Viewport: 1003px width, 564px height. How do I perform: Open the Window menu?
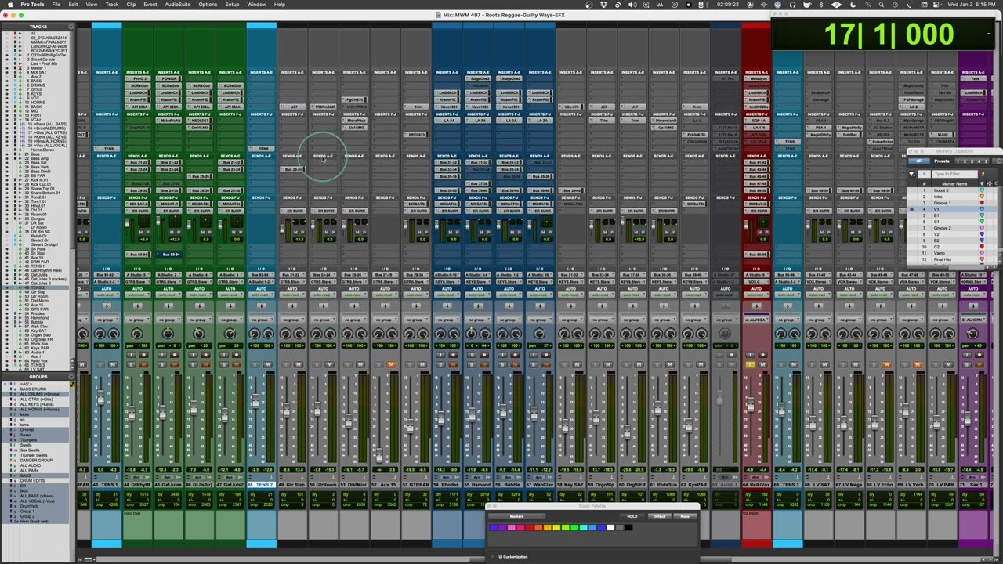tap(256, 5)
